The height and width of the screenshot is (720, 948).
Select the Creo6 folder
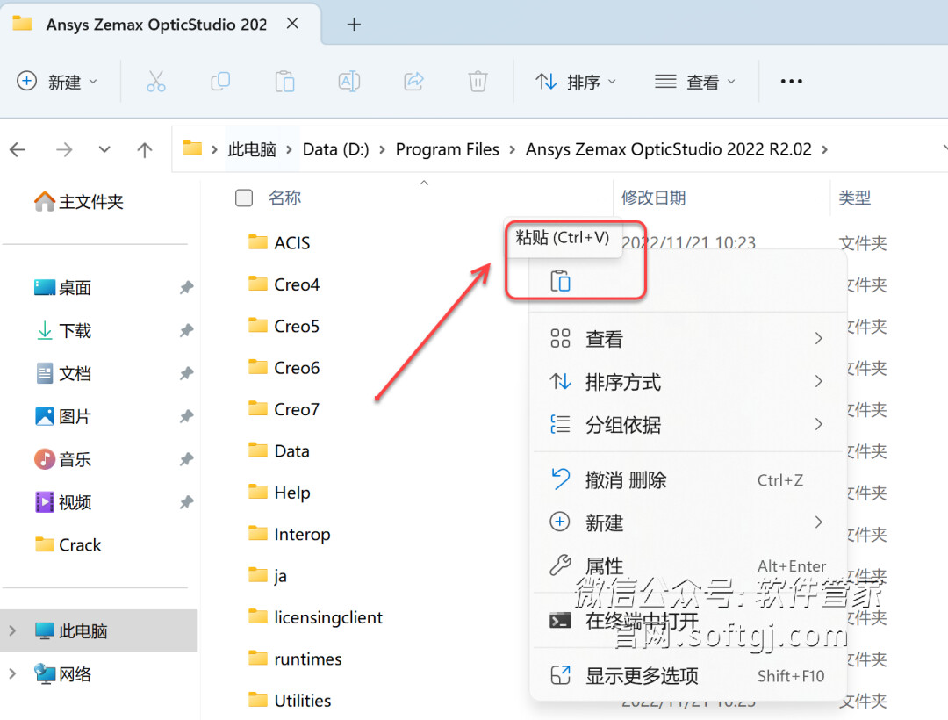pos(284,368)
